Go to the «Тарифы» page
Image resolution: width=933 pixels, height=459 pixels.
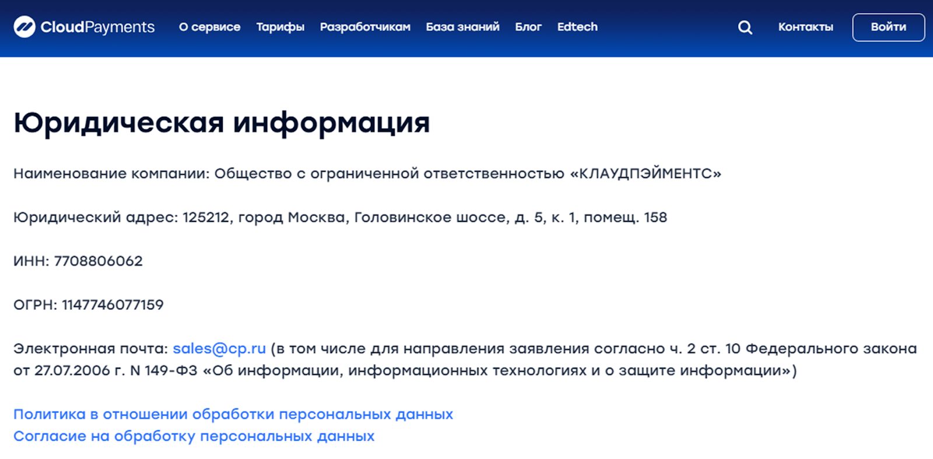pos(280,27)
